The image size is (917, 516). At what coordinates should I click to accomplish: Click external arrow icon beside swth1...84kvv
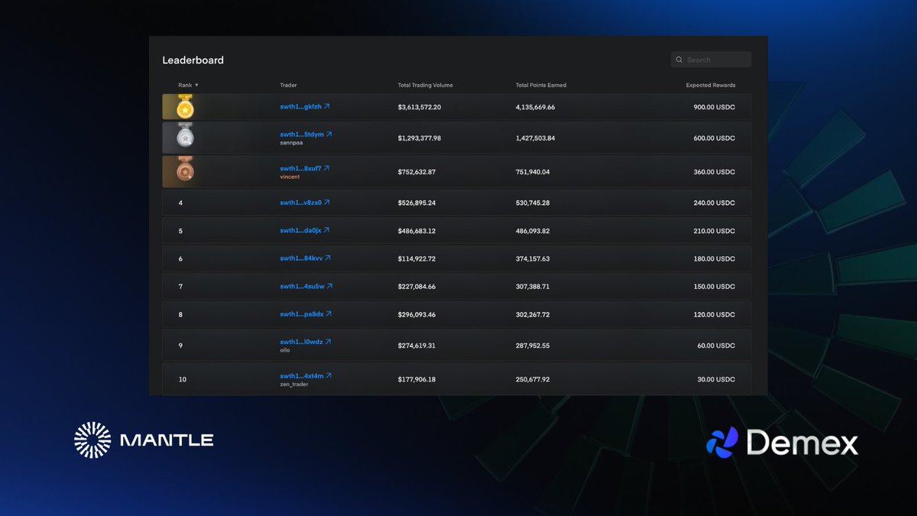pos(328,258)
